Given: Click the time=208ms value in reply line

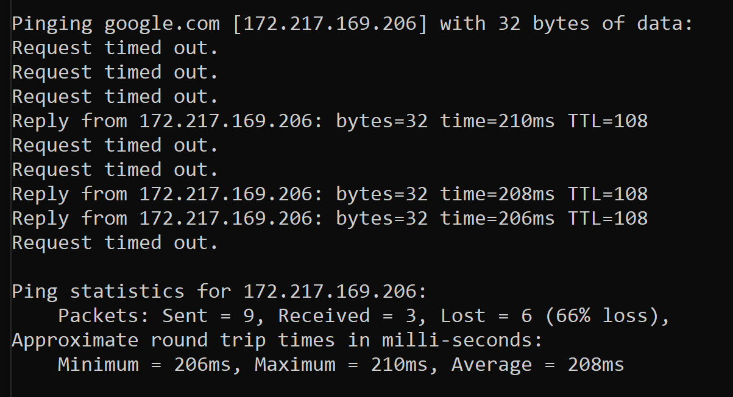Looking at the screenshot, I should (497, 194).
